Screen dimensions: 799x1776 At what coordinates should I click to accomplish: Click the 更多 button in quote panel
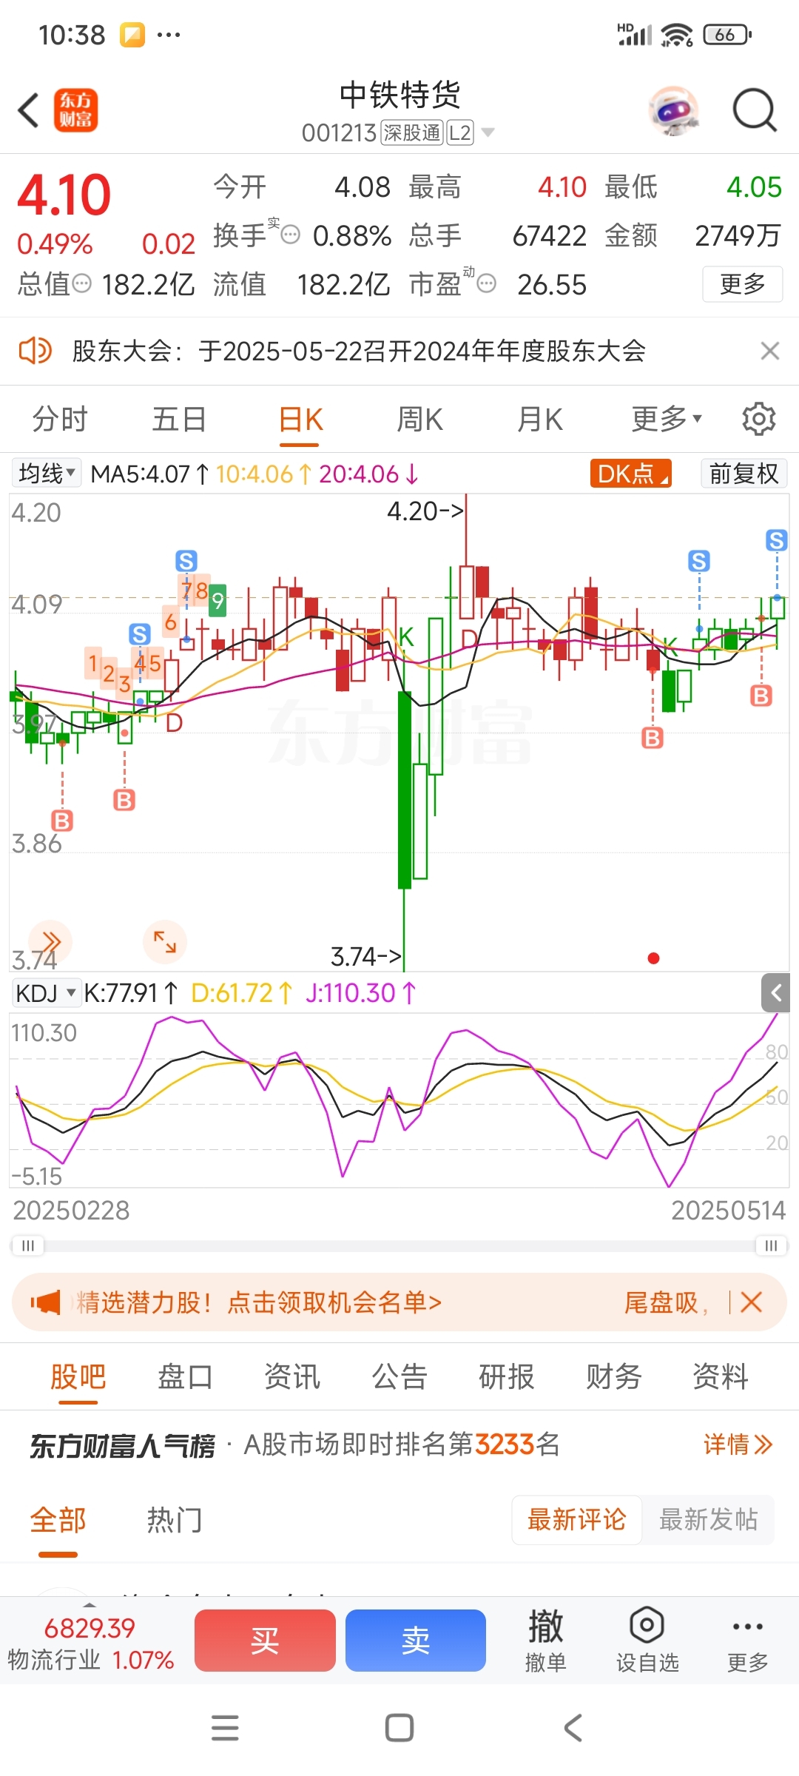tap(742, 284)
